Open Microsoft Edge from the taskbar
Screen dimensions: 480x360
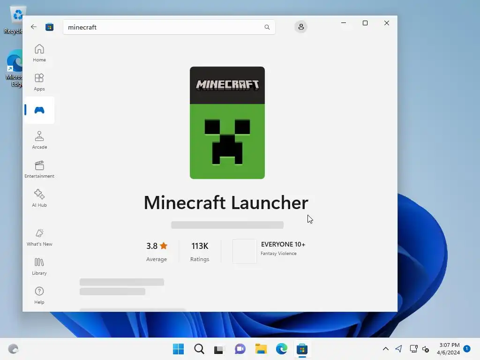tap(281, 349)
